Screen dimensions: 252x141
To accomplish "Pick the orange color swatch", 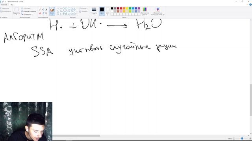I will pyautogui.click(x=124, y=9).
